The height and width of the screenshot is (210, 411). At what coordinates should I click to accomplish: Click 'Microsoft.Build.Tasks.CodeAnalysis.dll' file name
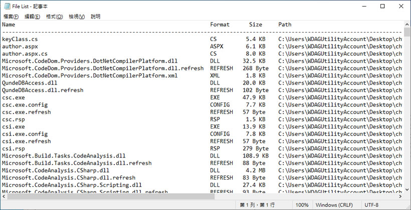(64, 156)
